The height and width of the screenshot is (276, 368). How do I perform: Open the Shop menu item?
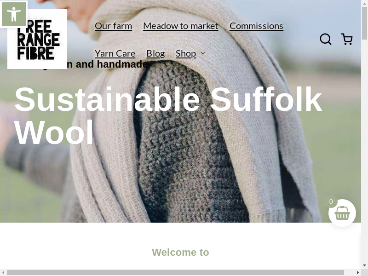pos(186,53)
